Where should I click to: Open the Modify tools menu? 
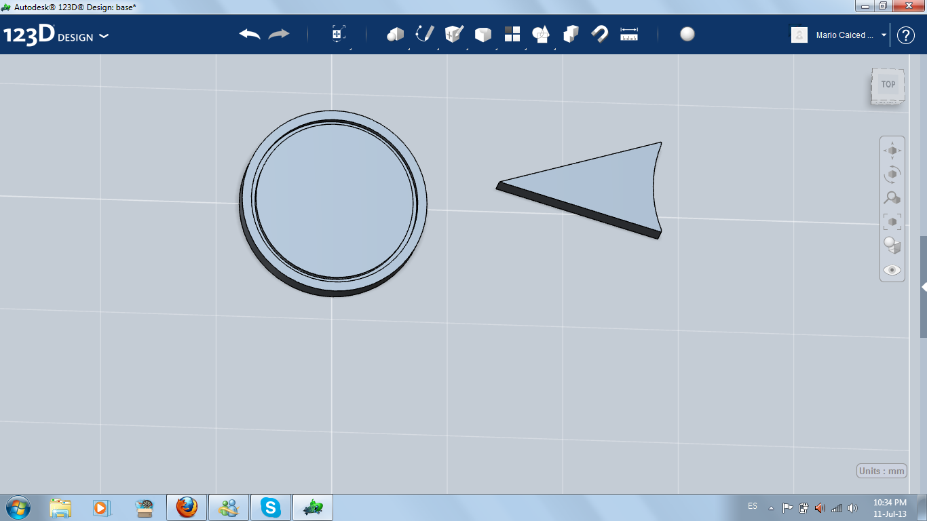coord(483,34)
